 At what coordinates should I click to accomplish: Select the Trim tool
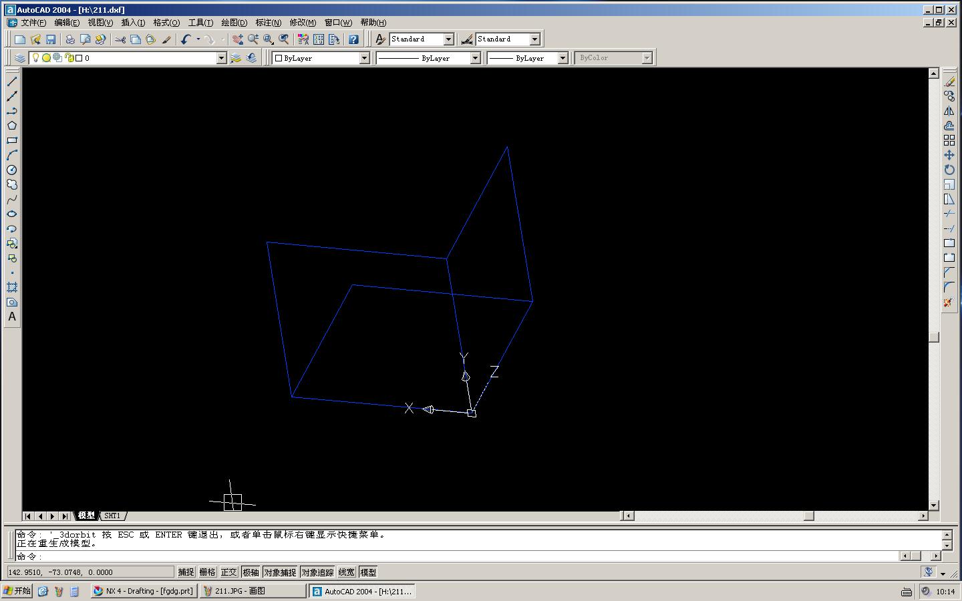click(949, 214)
